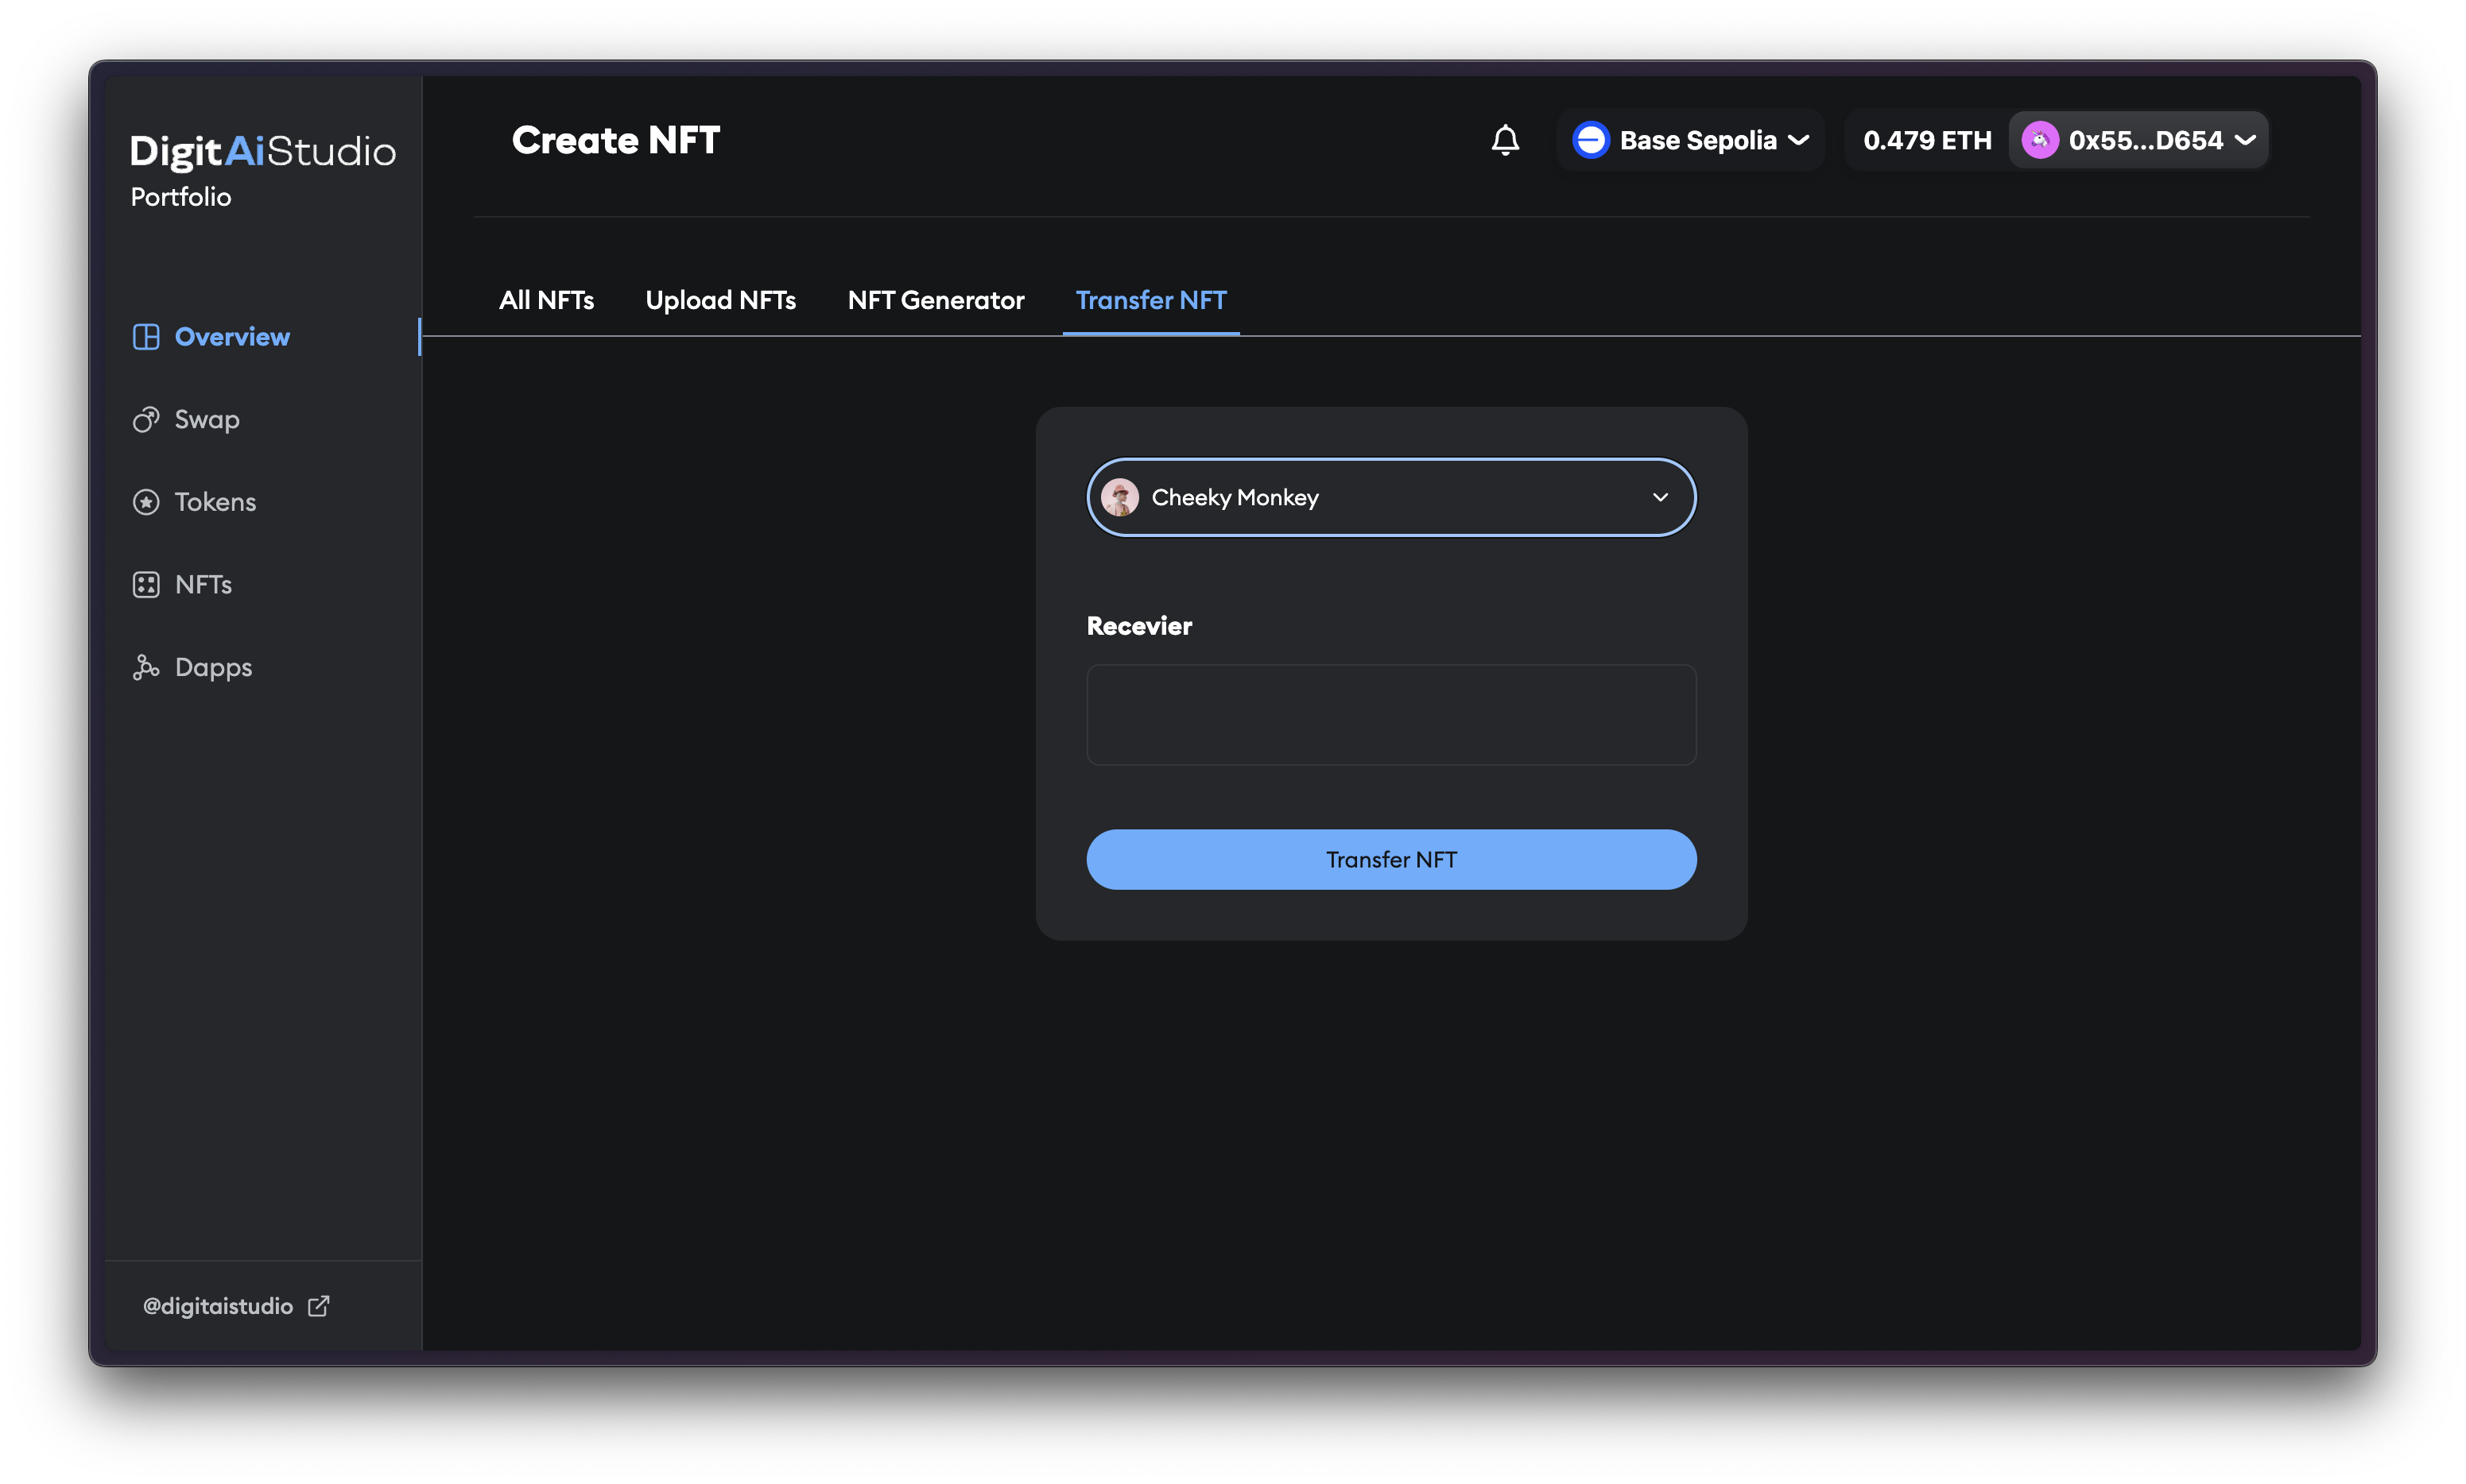Viewport: 2466px width, 1484px height.
Task: Open the Upload NFTs tab
Action: click(720, 300)
